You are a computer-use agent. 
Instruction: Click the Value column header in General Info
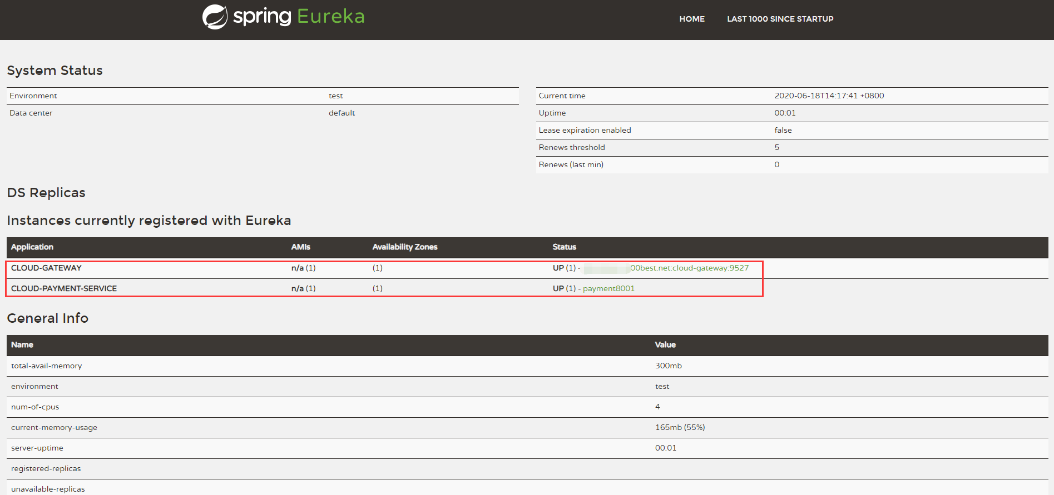[x=665, y=345]
